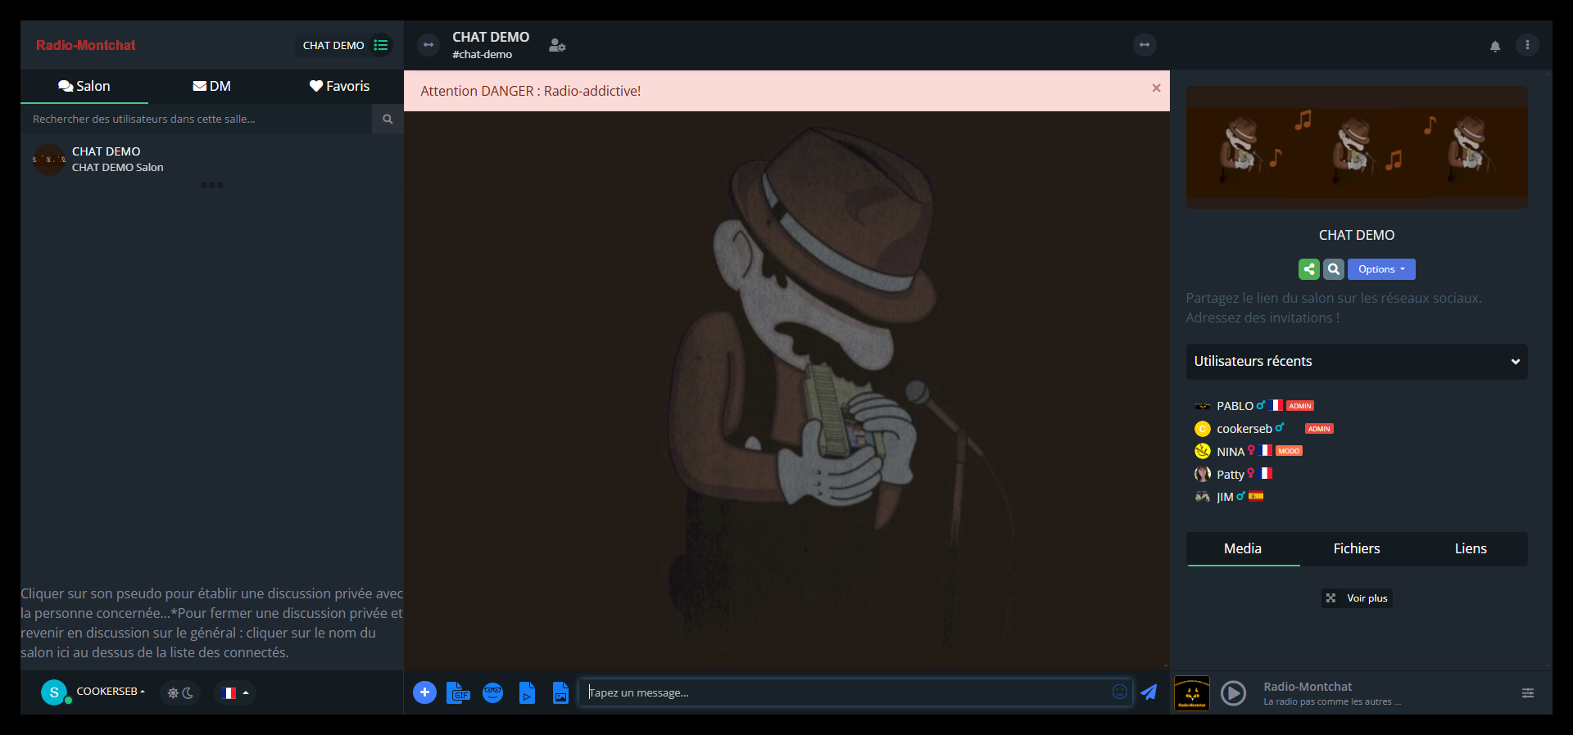The width and height of the screenshot is (1573, 735).
Task: Collapse the left sidebar arrow button
Action: click(x=428, y=45)
